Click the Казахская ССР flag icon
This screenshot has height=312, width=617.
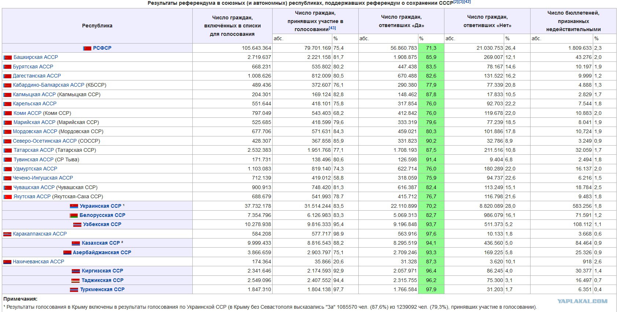[76, 243]
